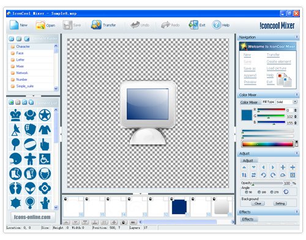Select the chess king crown element
The image size is (306, 240).
click(15, 115)
